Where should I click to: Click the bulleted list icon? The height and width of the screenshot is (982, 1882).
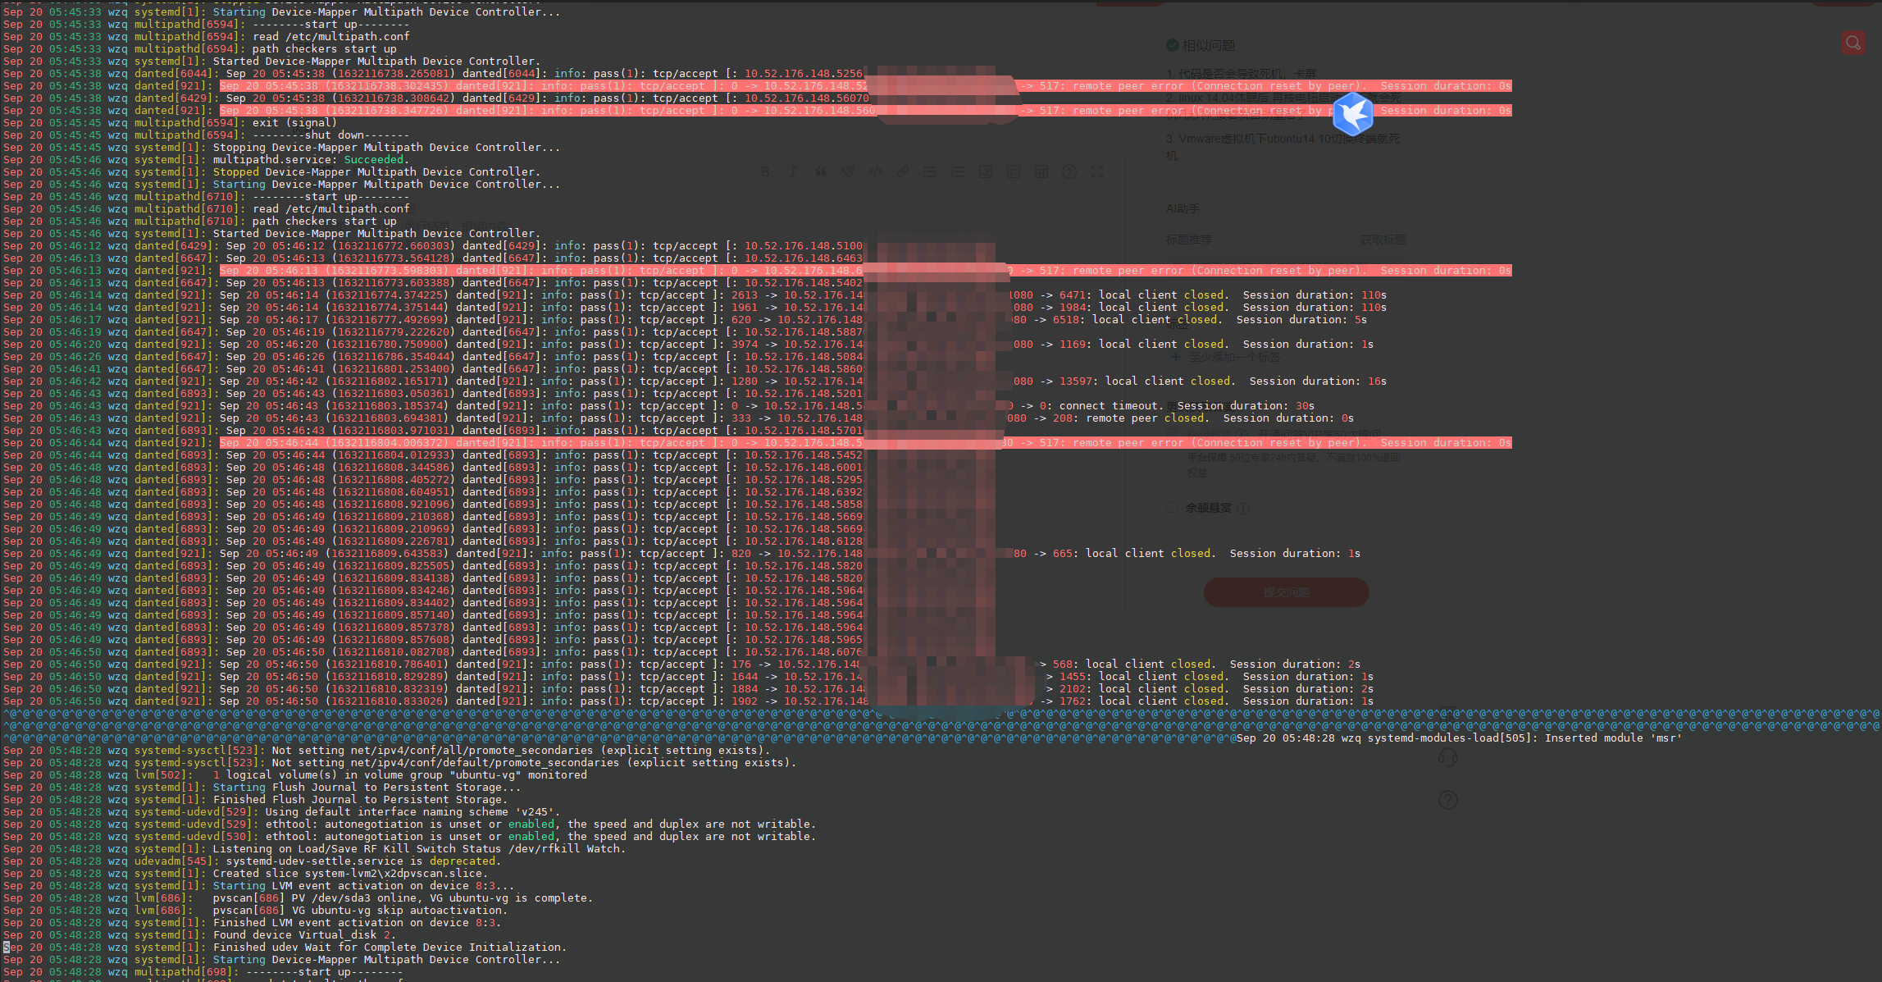930,171
